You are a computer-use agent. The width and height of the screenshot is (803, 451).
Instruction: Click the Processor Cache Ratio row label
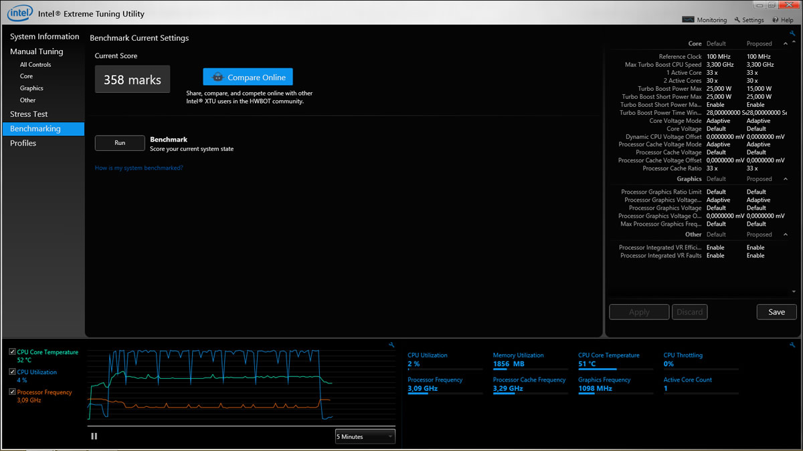pyautogui.click(x=672, y=168)
